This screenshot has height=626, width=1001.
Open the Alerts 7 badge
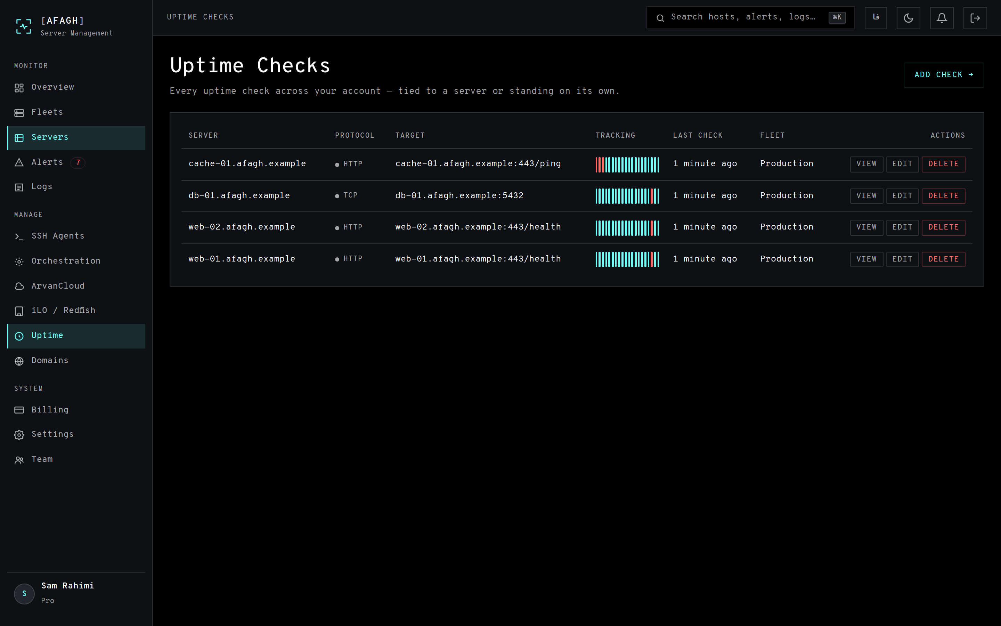click(x=78, y=162)
